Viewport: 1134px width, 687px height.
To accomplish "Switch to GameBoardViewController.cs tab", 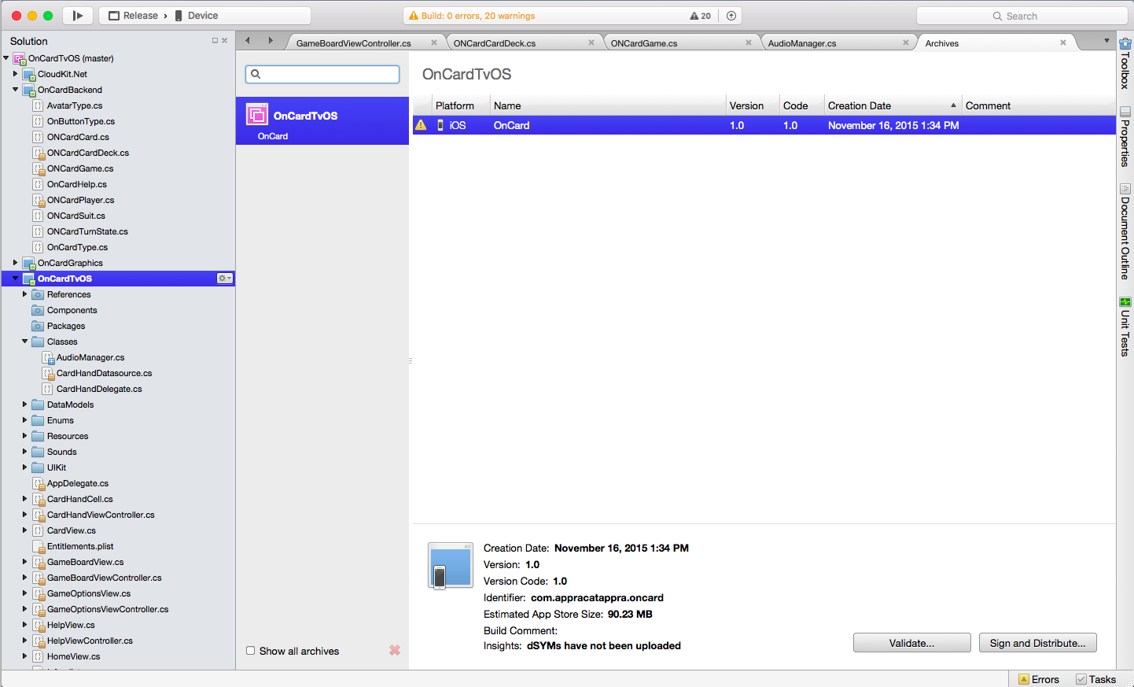I will 354,43.
